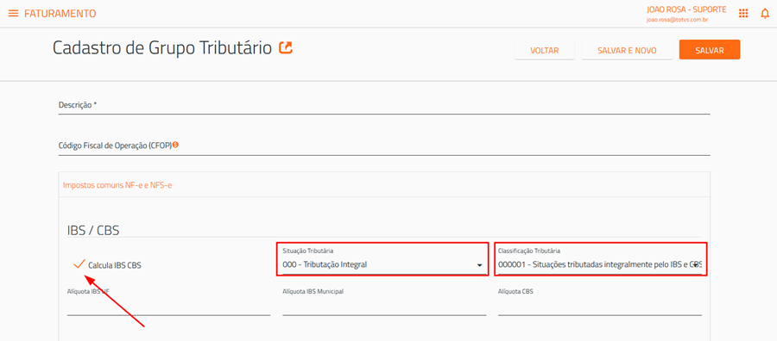Toggle the Calcula IBS CBS checkbox
This screenshot has width=777, height=341.
pyautogui.click(x=79, y=264)
